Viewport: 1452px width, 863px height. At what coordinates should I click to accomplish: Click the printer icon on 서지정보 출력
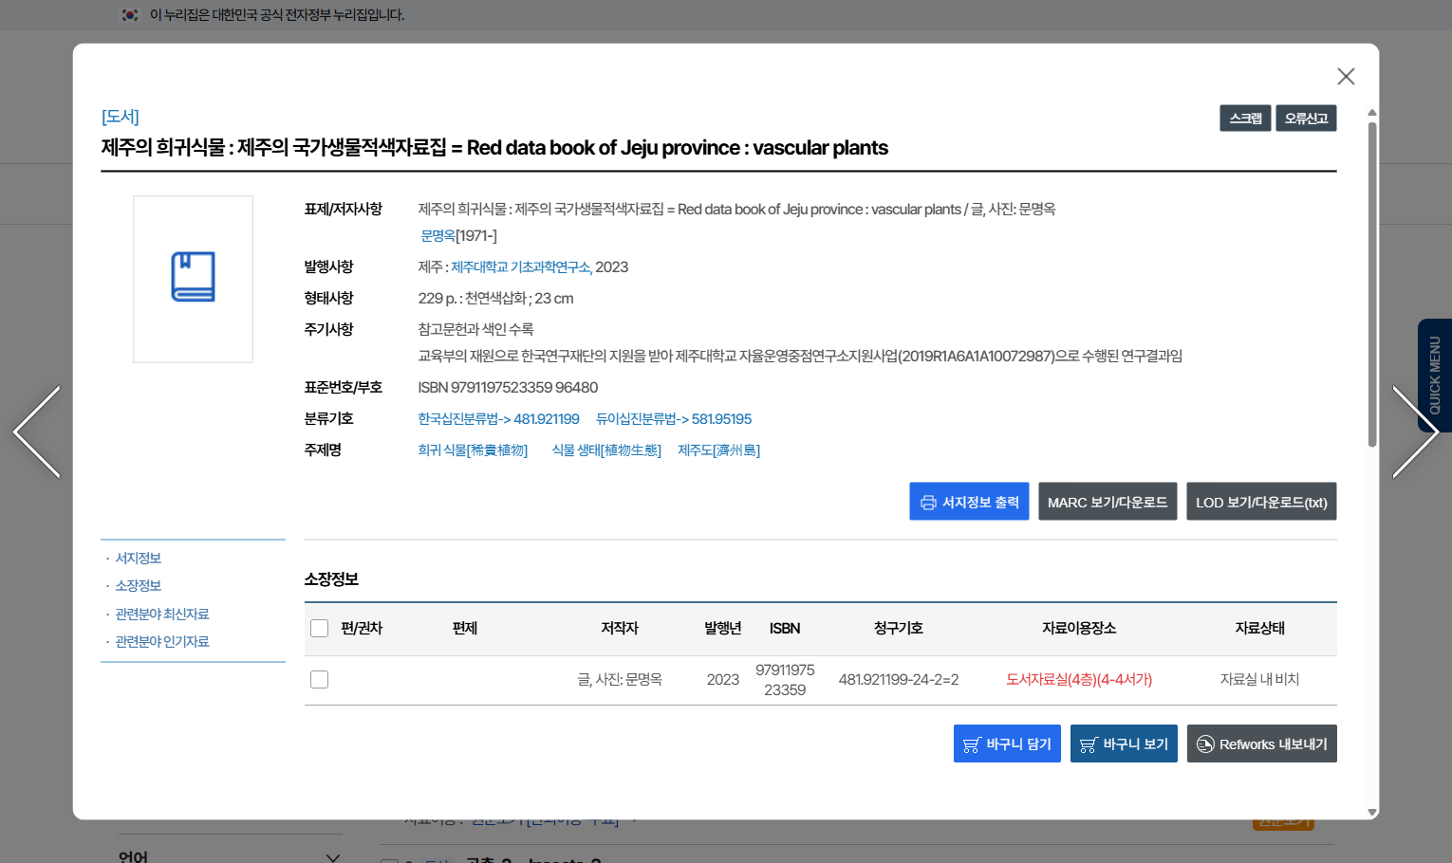coord(927,503)
